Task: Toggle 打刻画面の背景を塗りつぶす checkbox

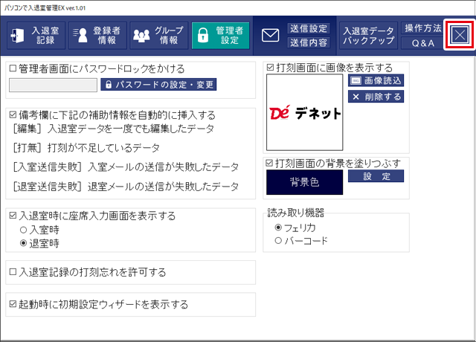Action: pos(269,164)
